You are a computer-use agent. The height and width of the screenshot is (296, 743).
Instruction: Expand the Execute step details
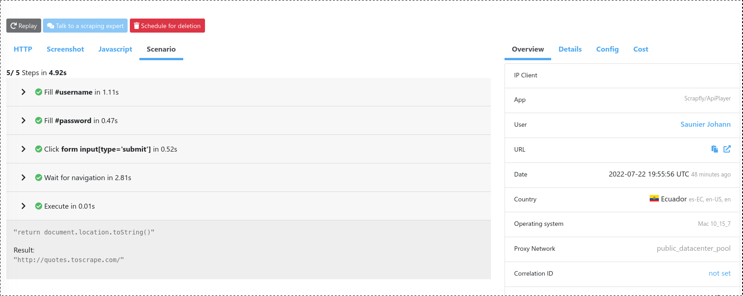click(24, 206)
